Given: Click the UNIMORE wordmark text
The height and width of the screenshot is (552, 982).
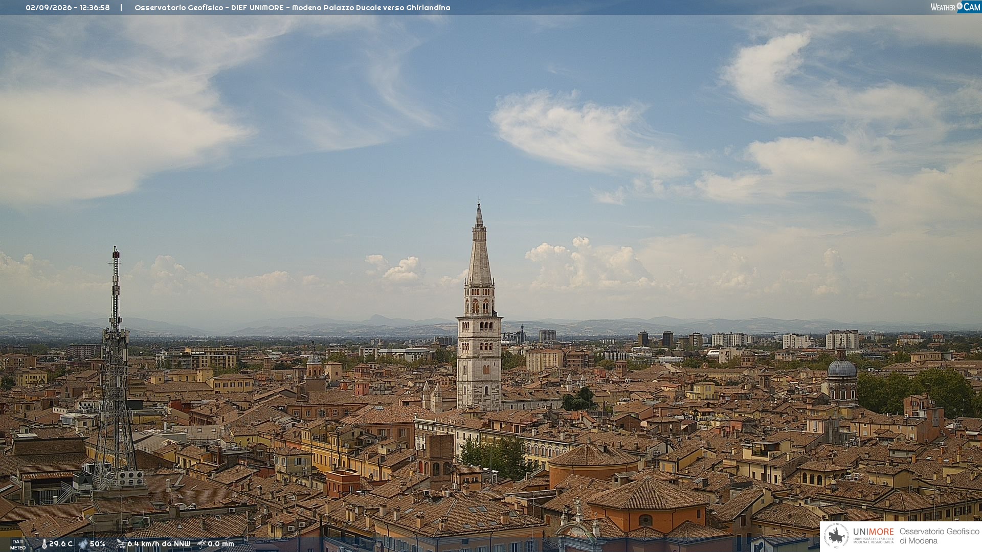Looking at the screenshot, I should (x=873, y=532).
